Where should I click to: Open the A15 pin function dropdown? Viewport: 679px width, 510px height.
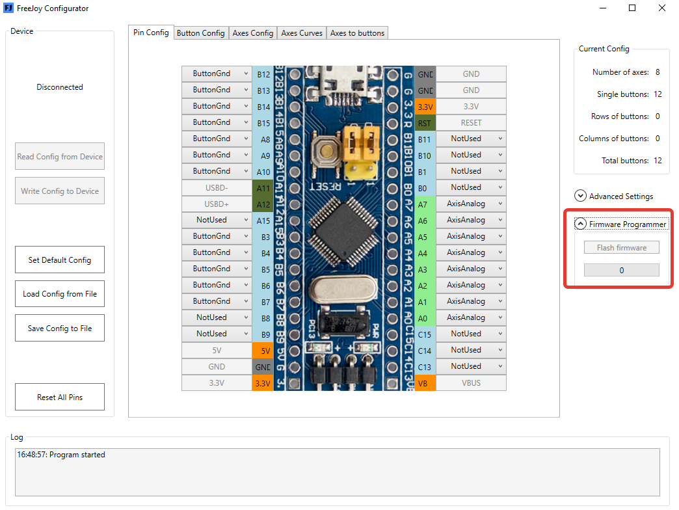pyautogui.click(x=217, y=220)
